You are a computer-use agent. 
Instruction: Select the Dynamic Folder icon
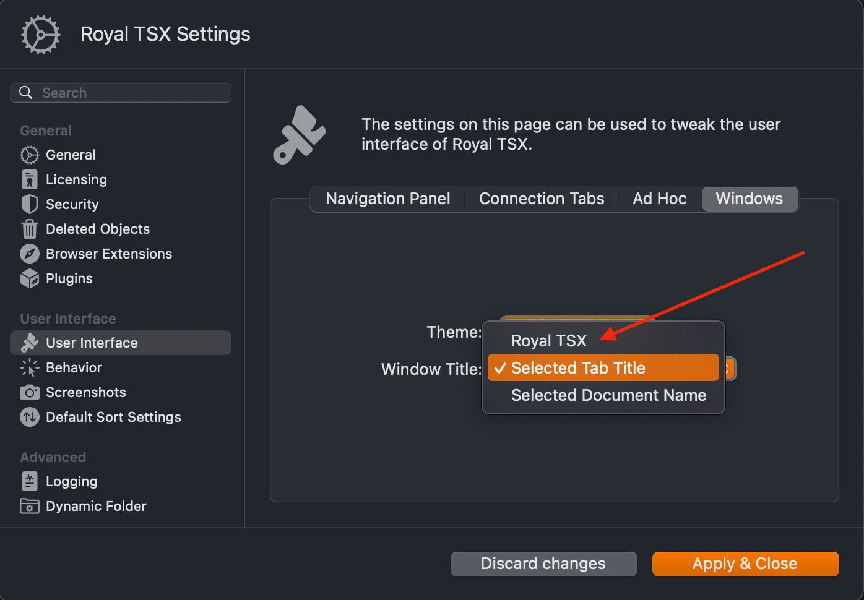[x=30, y=506]
